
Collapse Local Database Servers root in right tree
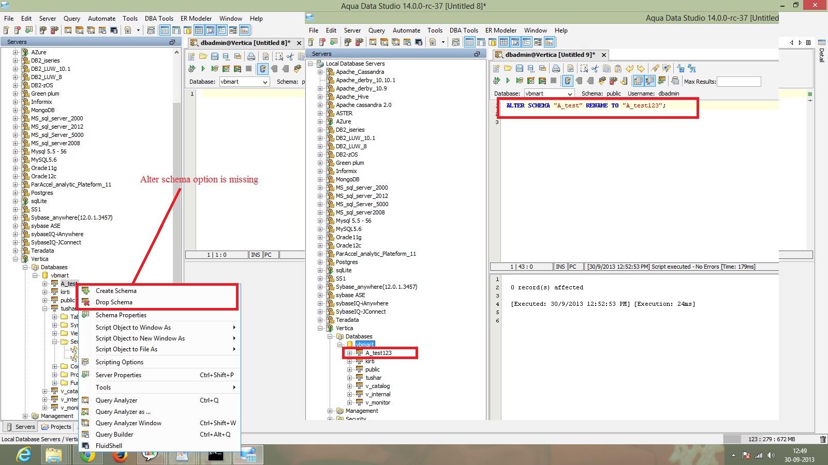(310, 64)
